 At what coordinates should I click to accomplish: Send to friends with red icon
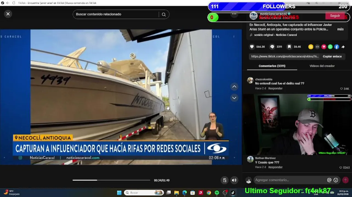[324, 47]
